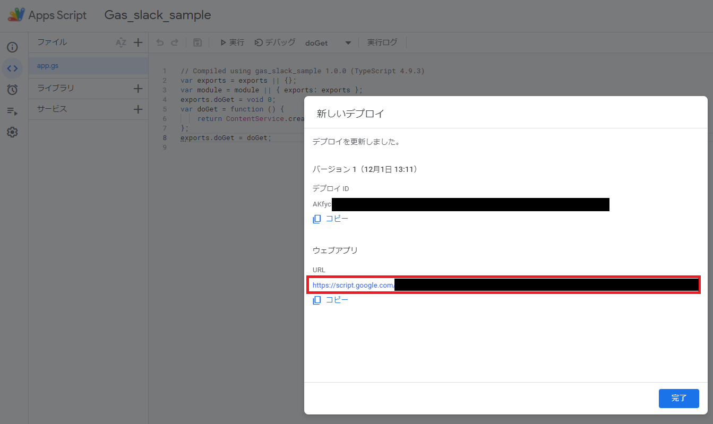Click line 8 exports.doGet = doGet
The height and width of the screenshot is (424, 713).
coord(226,137)
